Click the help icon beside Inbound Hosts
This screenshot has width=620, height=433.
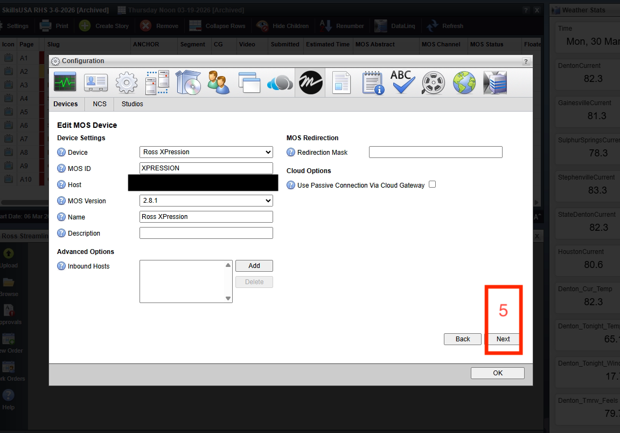61,266
